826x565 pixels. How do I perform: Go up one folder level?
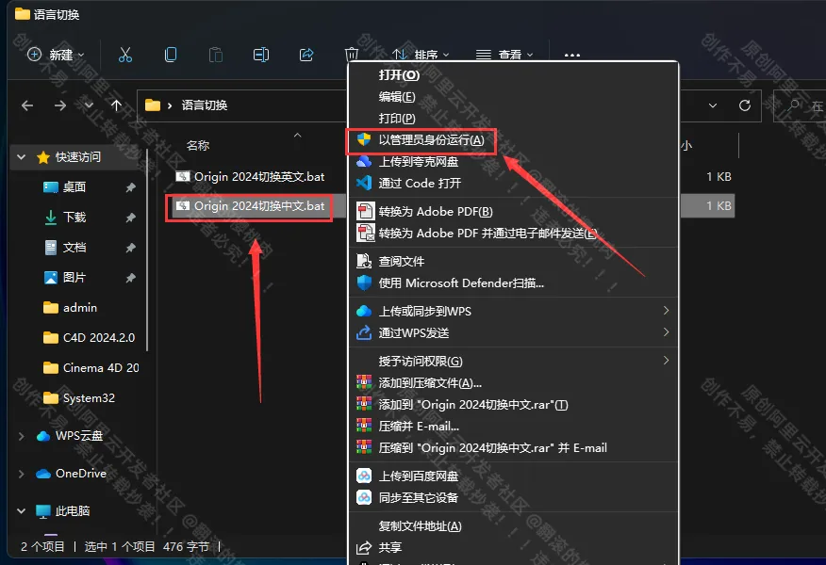116,105
